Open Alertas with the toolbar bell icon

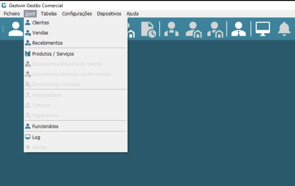click(284, 29)
